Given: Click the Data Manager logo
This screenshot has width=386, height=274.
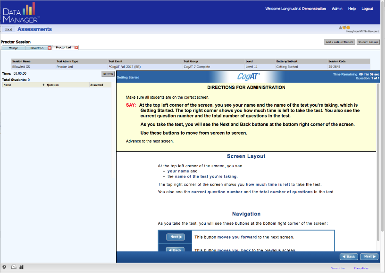Looking at the screenshot, I should pyautogui.click(x=21, y=13).
